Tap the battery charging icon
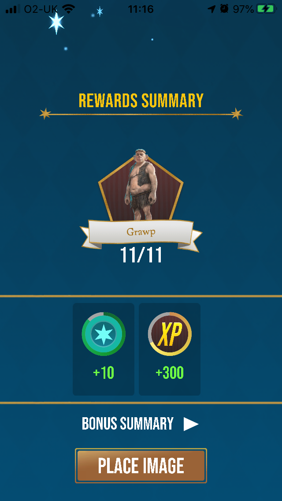The height and width of the screenshot is (501, 282). point(267,9)
